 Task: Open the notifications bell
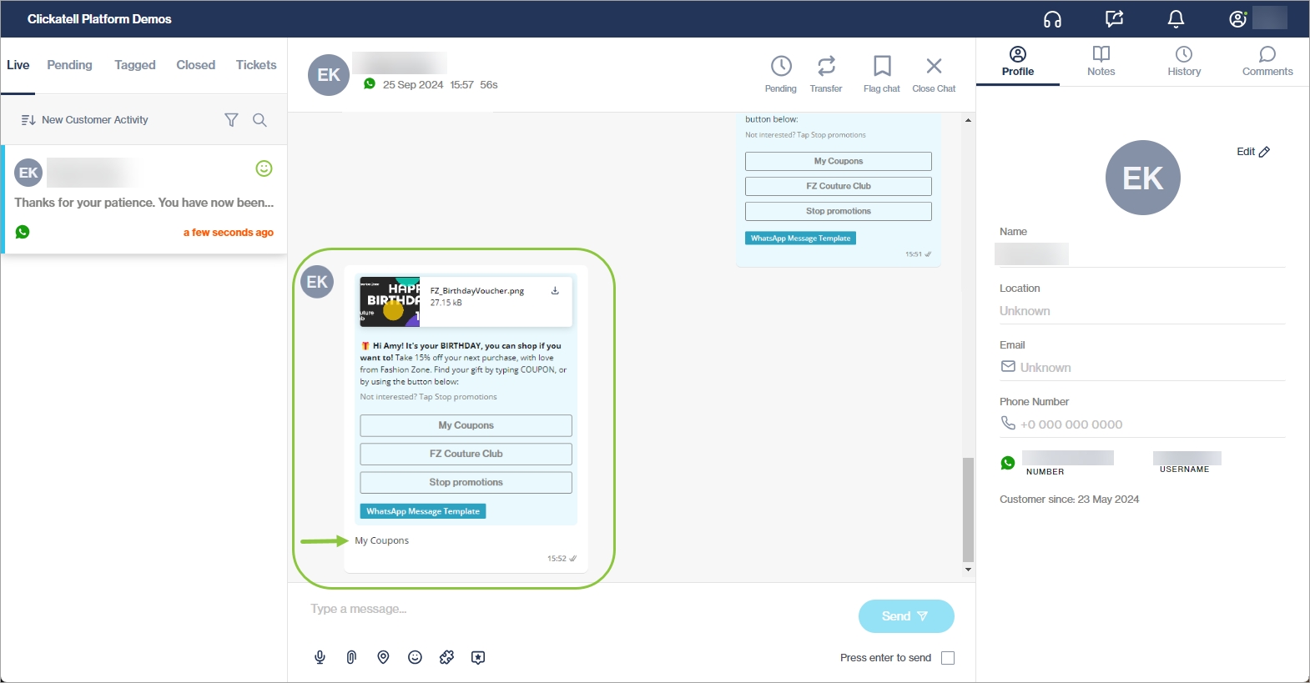[x=1176, y=19]
